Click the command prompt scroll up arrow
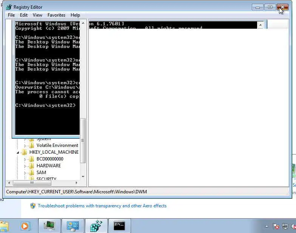 (261, 25)
